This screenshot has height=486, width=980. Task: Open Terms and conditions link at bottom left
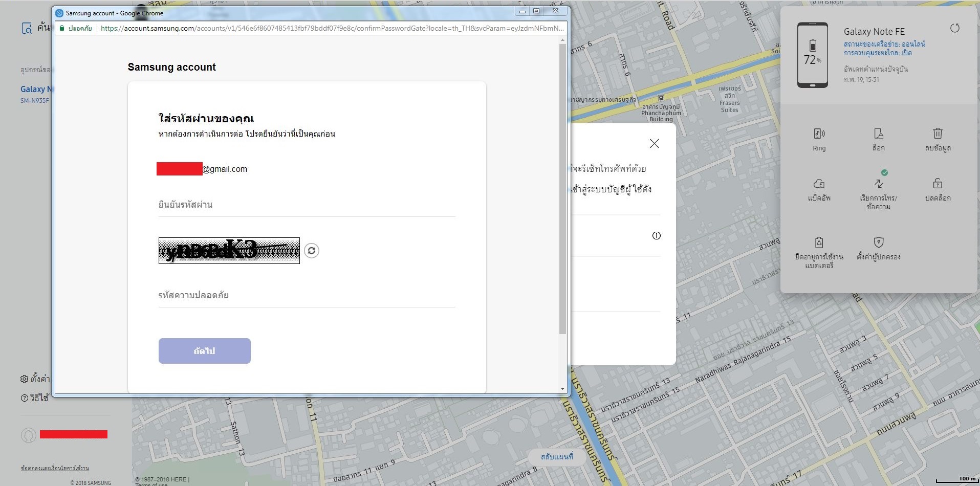(55, 468)
